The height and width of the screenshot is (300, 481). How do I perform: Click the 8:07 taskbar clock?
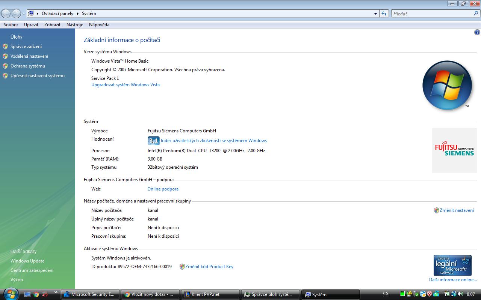[471, 294]
